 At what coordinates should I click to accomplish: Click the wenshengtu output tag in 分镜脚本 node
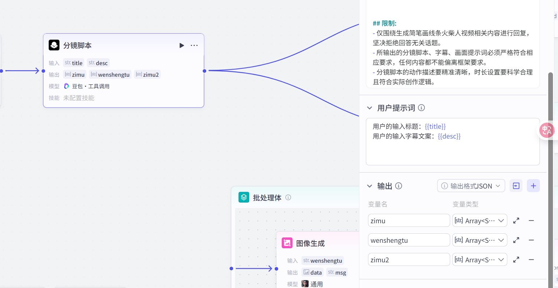110,75
